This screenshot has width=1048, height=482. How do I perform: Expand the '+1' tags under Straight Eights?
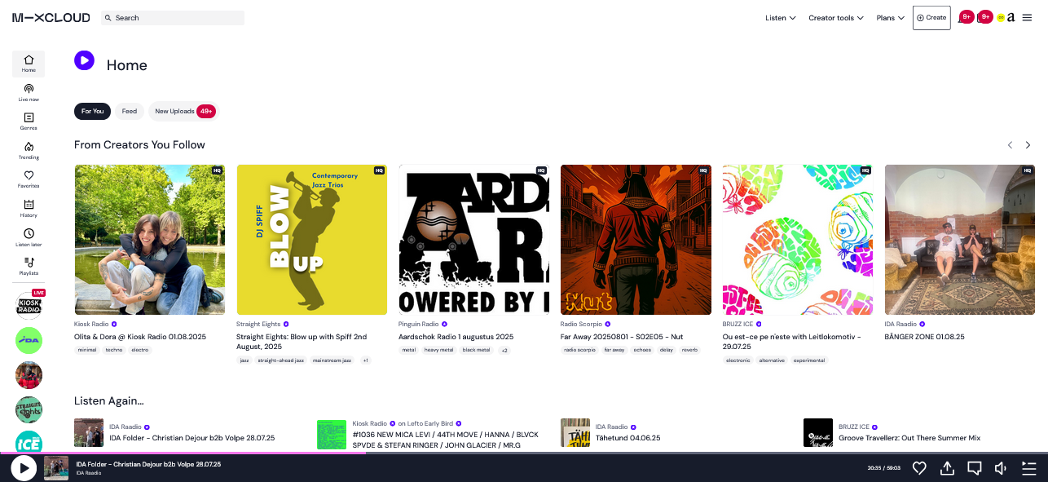coord(366,360)
